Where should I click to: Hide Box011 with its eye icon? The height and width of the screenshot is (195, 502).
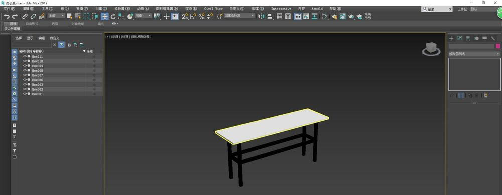25,56
